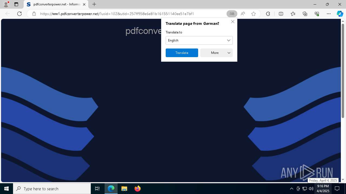The height and width of the screenshot is (194, 346).
Task: Open a new tab with plus icon
Action: [x=94, y=4]
